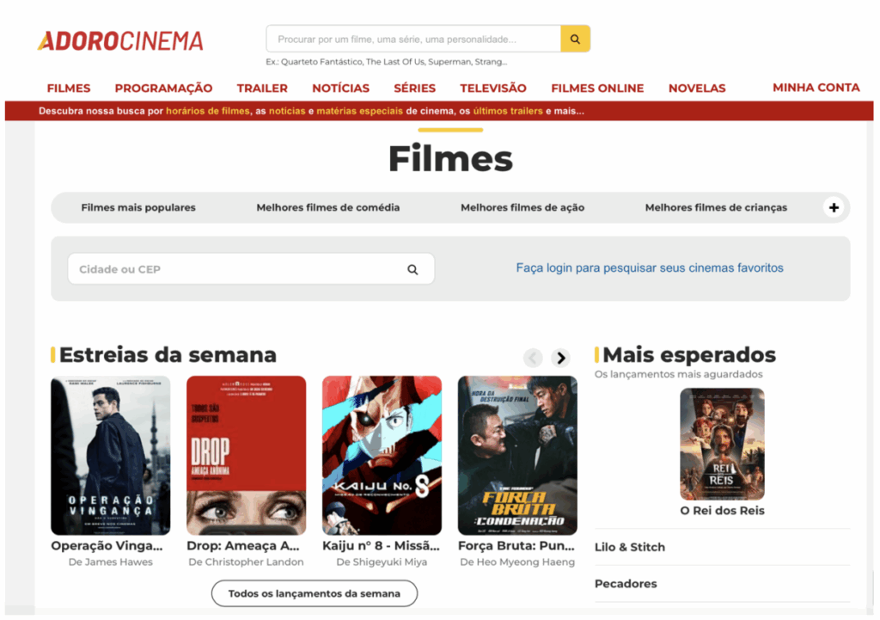Open the Trailer menu
The height and width of the screenshot is (620, 880).
point(262,89)
